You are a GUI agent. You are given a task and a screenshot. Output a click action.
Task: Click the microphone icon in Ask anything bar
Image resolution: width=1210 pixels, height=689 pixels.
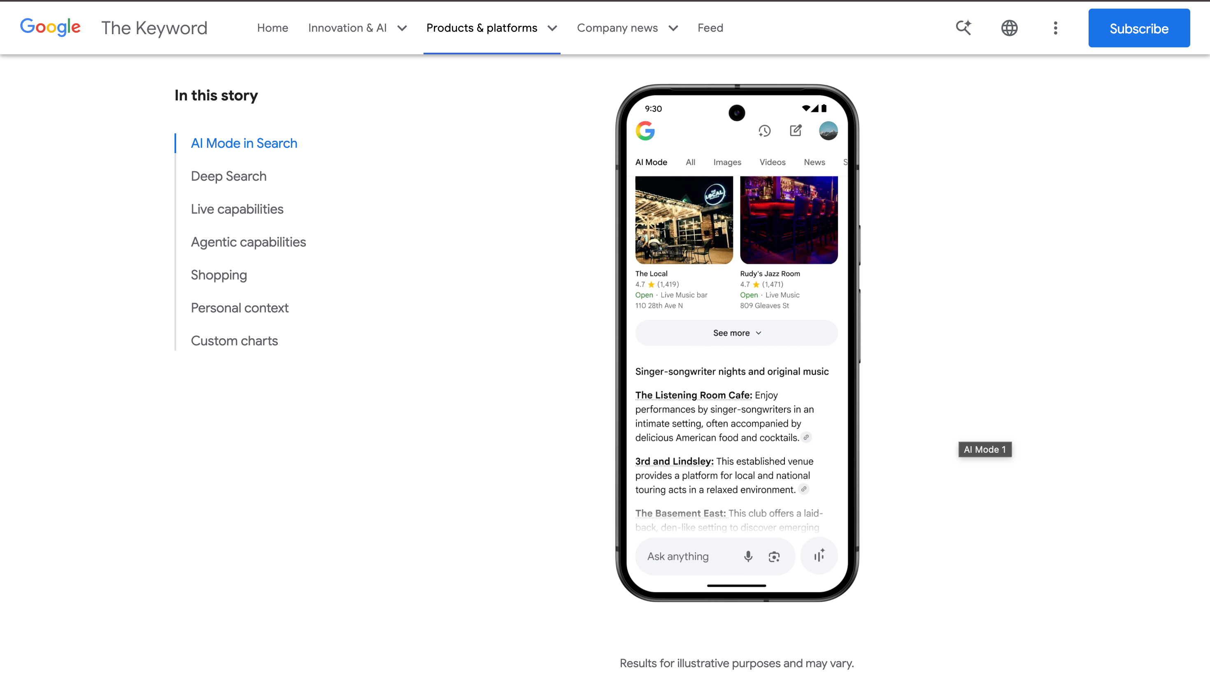click(748, 556)
